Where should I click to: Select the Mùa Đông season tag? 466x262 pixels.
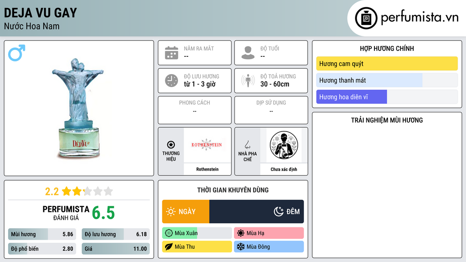click(x=268, y=247)
